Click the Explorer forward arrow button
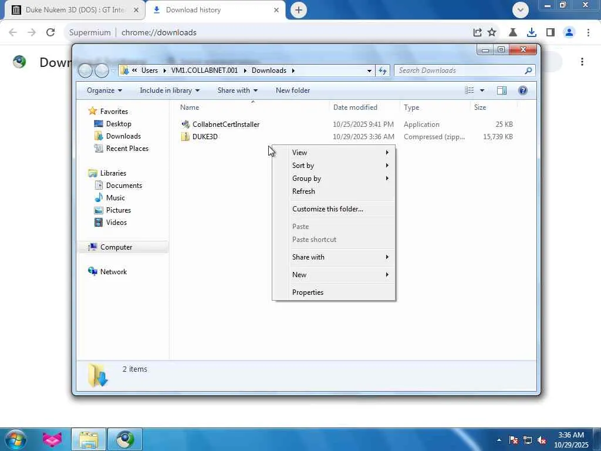Screen dimensions: 601x451 coord(102,70)
